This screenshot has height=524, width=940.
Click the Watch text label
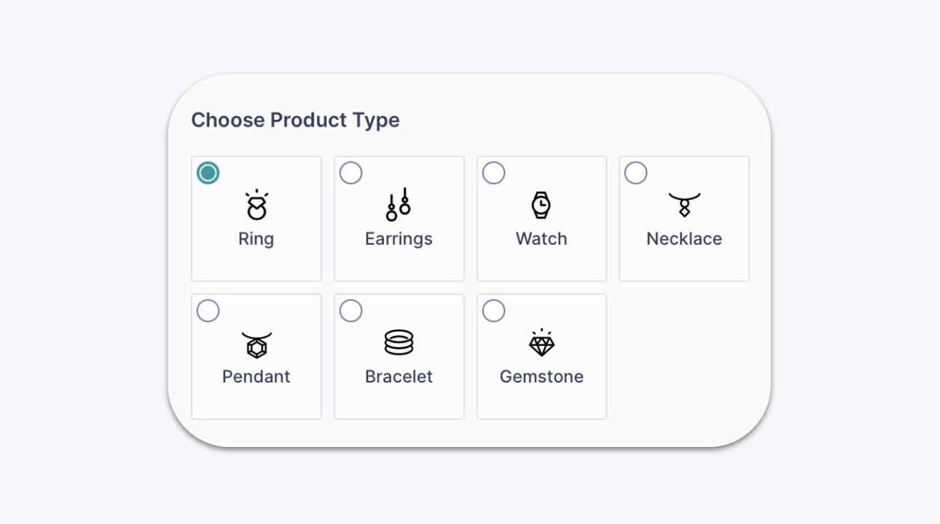tap(542, 239)
